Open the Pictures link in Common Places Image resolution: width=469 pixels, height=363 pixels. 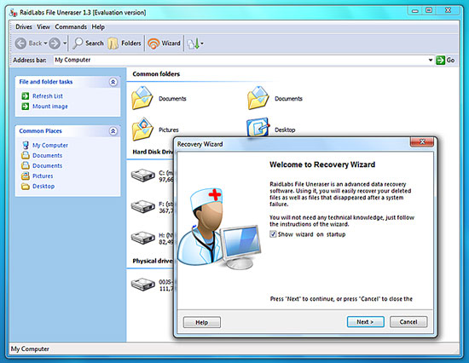43,176
